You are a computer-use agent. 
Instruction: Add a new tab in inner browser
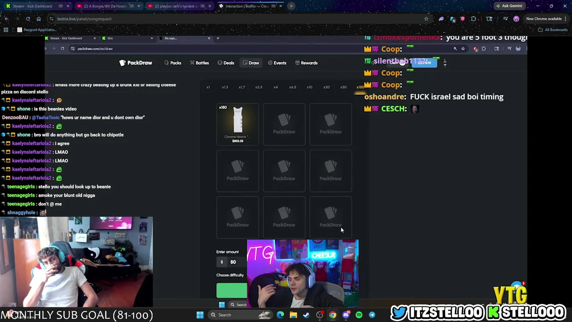coord(218,38)
